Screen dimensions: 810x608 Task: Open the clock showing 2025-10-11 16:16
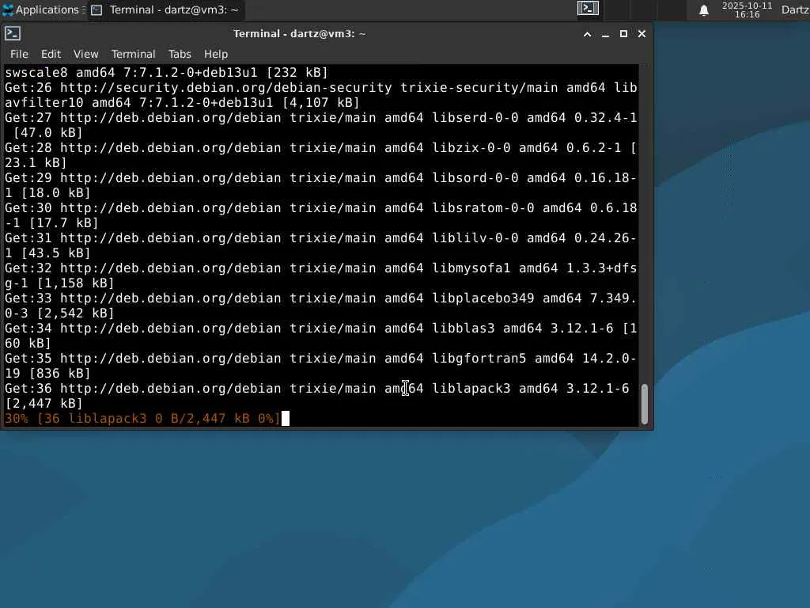point(747,9)
